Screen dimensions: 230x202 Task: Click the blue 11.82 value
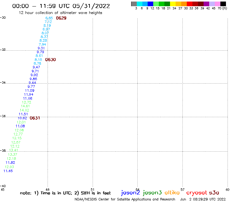point(10,163)
